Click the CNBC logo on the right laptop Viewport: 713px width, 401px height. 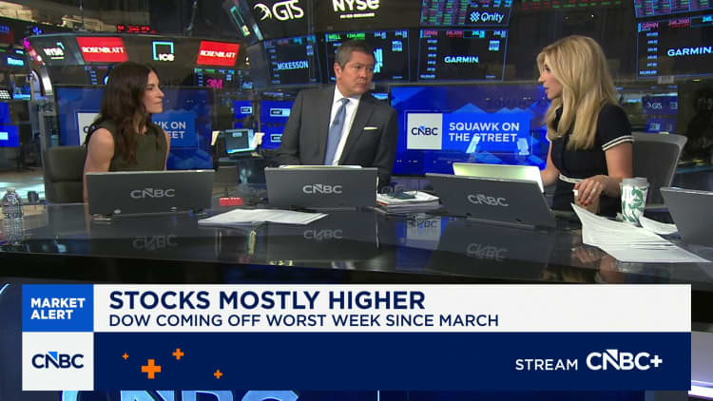[x=487, y=200]
